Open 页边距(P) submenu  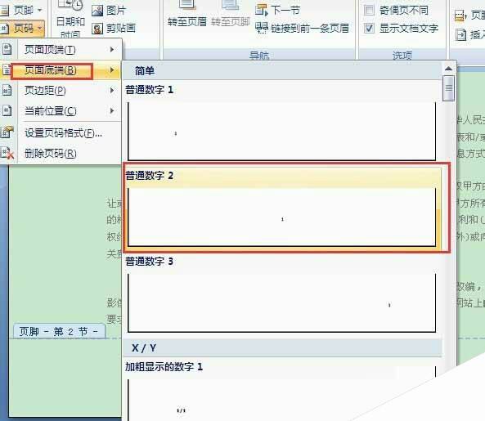pos(61,91)
